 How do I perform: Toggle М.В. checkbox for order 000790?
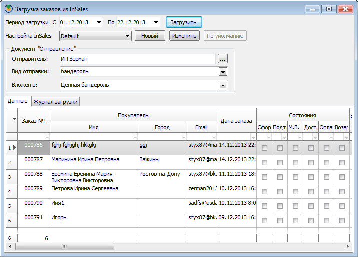click(x=295, y=206)
